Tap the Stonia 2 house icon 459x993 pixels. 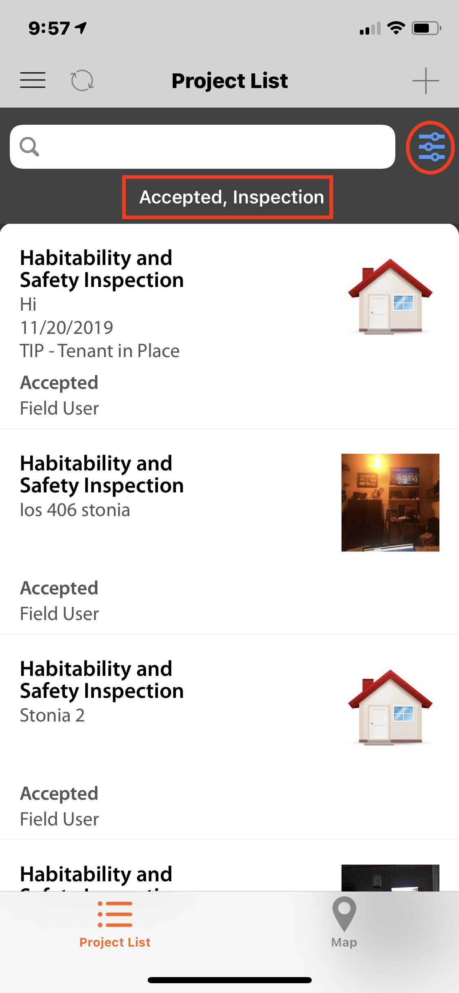[390, 708]
